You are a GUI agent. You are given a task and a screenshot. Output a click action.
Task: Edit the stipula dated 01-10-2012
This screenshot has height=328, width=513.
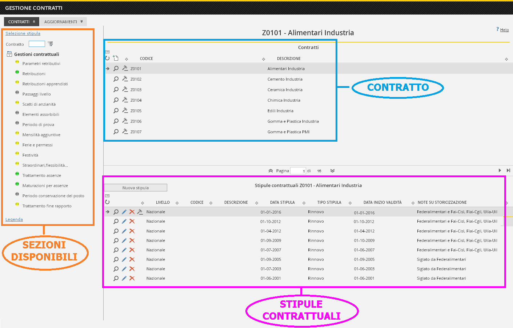(124, 221)
